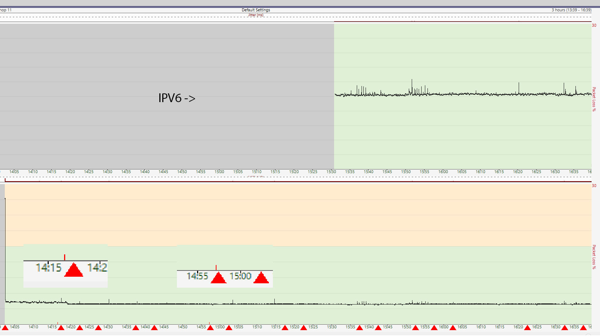The height and width of the screenshot is (336, 600).
Task: Select the red marker between 15:50 and 15:55
Action: coord(415,328)
